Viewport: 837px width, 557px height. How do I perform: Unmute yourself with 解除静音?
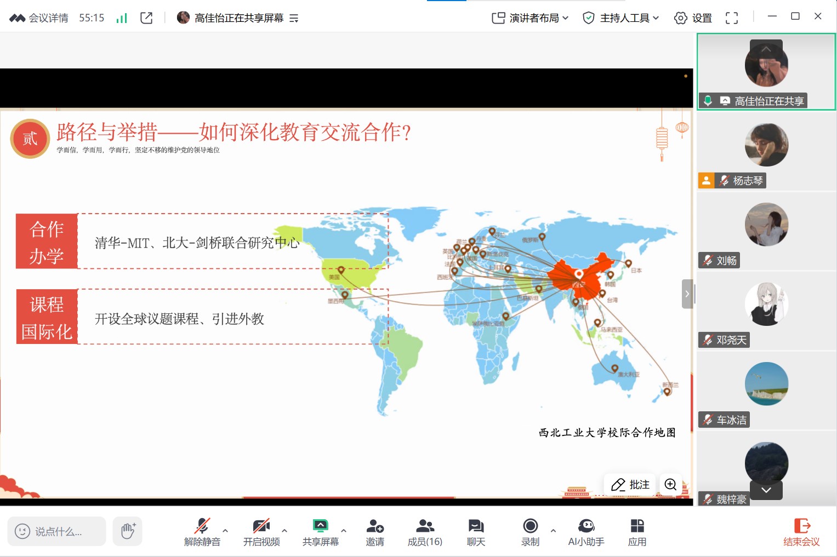(202, 531)
